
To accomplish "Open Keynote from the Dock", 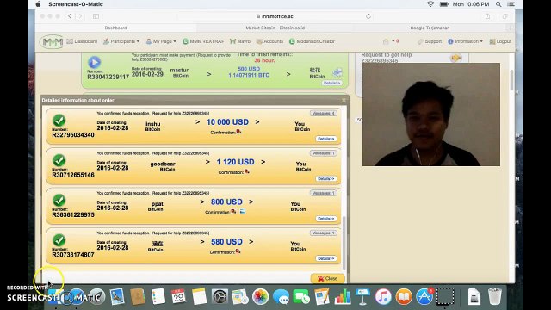I will pyautogui.click(x=363, y=296).
